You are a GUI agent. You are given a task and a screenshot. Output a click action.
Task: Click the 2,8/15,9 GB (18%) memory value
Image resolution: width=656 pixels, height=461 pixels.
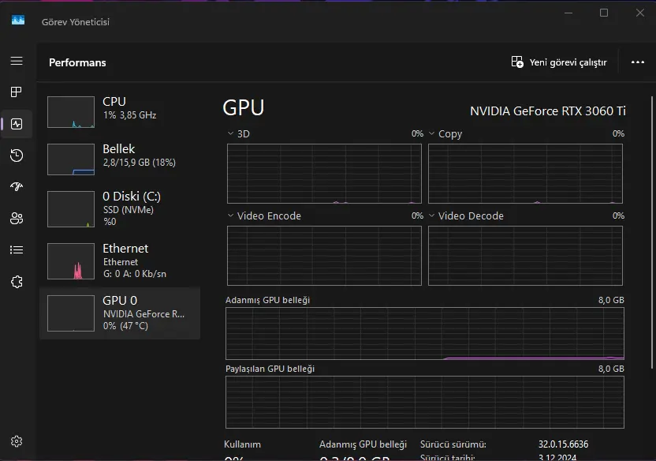[x=140, y=163]
